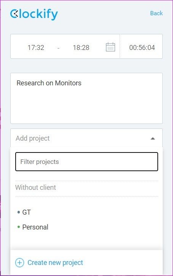Image resolution: width=173 pixels, height=276 pixels.
Task: Click the Research on Monitors description box
Action: coord(86,98)
